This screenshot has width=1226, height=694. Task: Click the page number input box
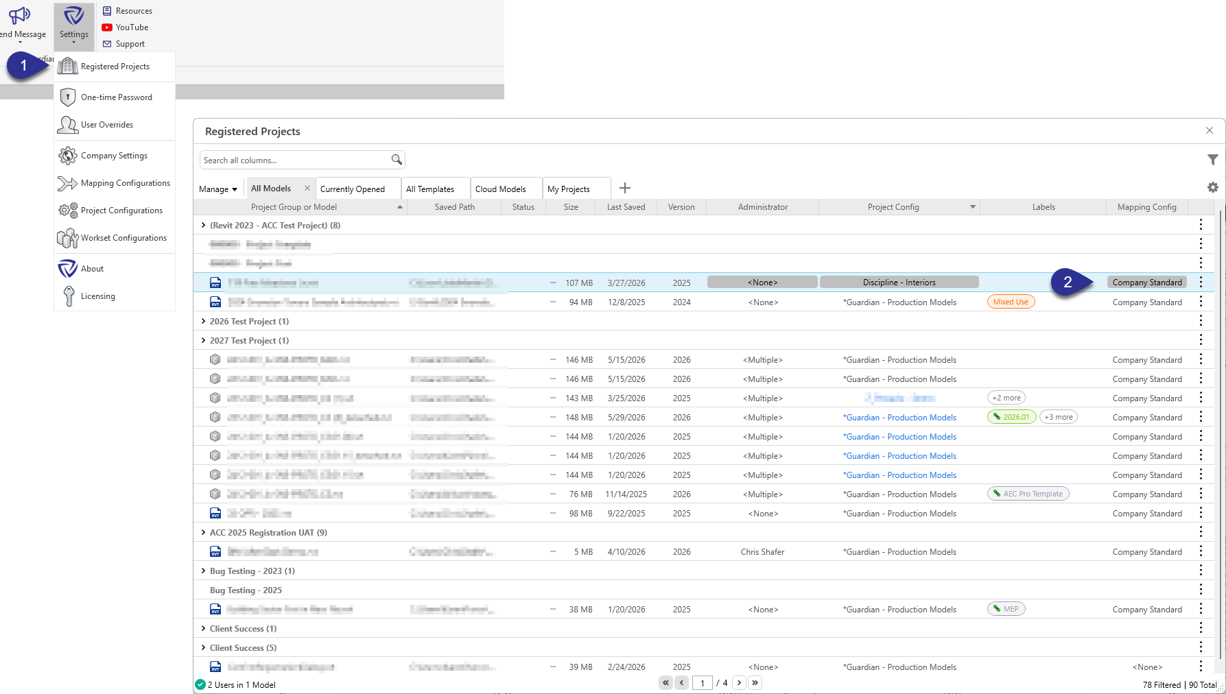pyautogui.click(x=702, y=683)
